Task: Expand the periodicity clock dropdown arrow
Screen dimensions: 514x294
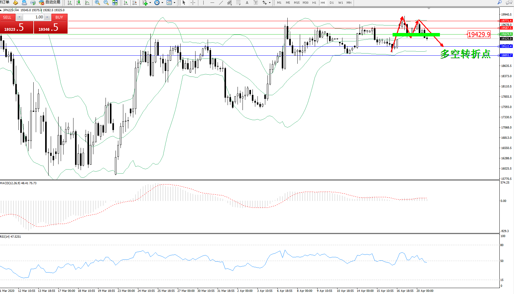Action: 162,3
